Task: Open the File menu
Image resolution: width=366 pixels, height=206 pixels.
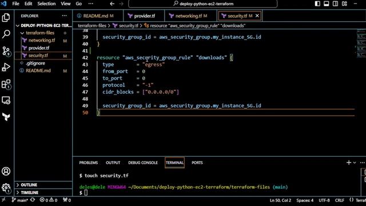Action: (x=15, y=4)
